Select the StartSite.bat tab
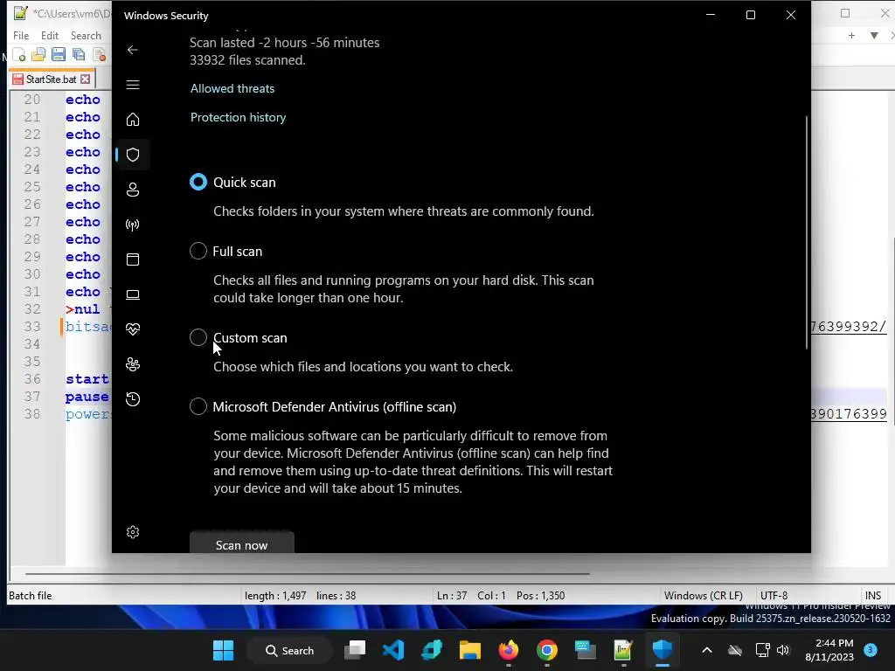Viewport: 895px width, 671px height. coord(52,79)
